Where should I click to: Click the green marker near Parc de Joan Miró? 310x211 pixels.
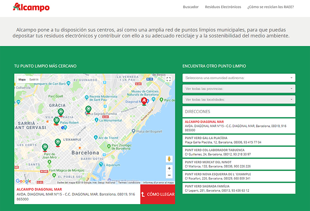tap(45, 147)
